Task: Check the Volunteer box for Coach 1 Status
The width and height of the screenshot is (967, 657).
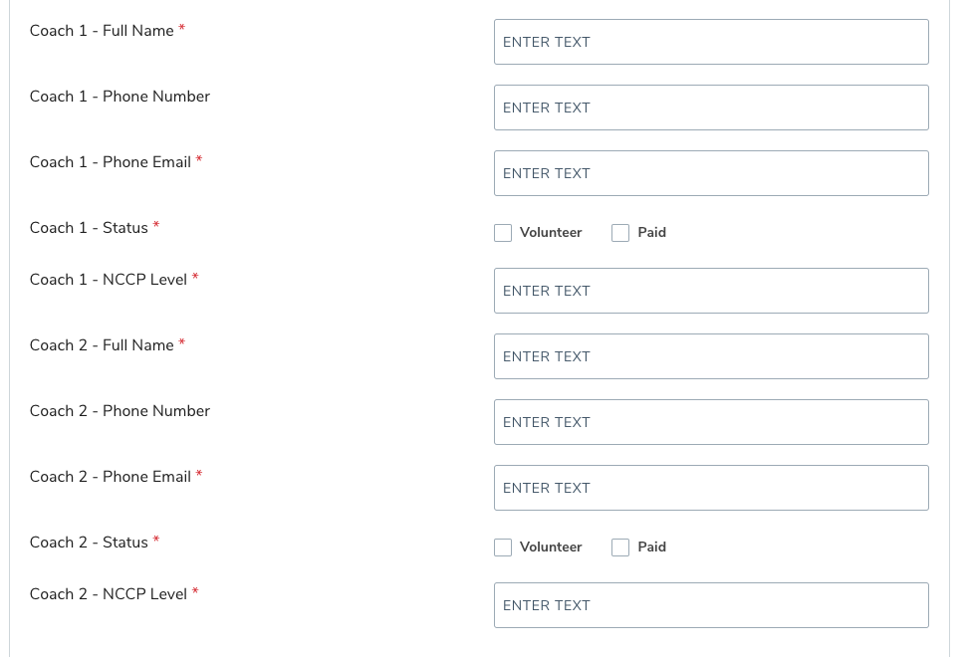Action: point(503,233)
